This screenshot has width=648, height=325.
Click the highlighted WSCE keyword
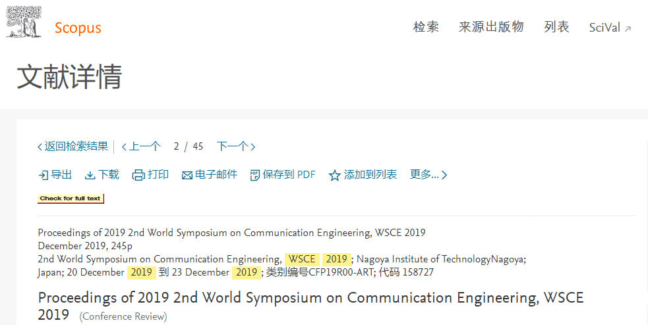(x=302, y=259)
